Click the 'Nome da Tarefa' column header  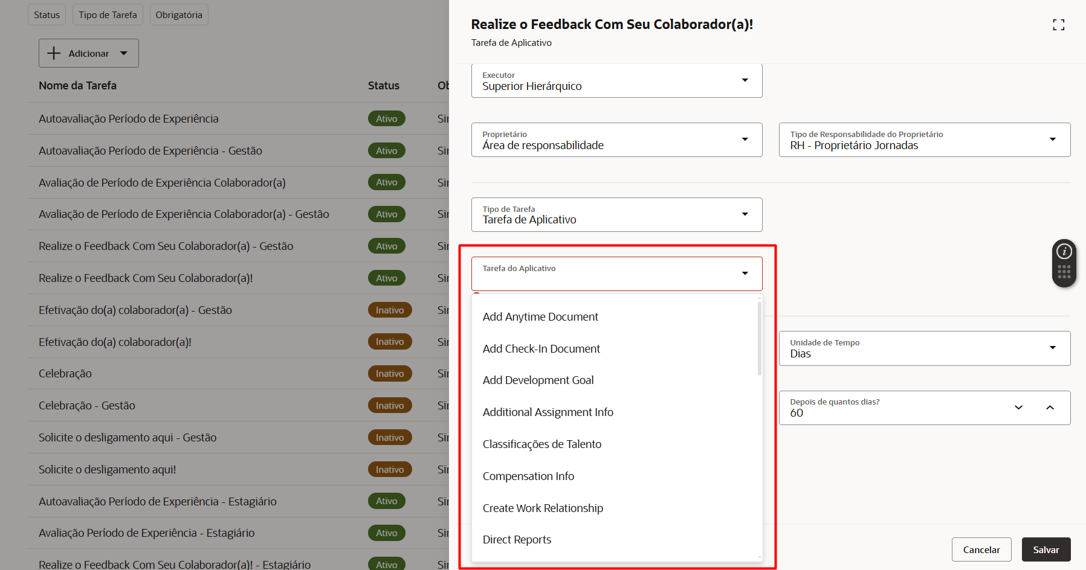77,86
